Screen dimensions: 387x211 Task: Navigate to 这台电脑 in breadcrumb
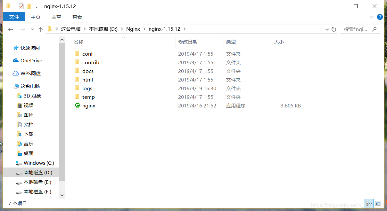point(71,29)
